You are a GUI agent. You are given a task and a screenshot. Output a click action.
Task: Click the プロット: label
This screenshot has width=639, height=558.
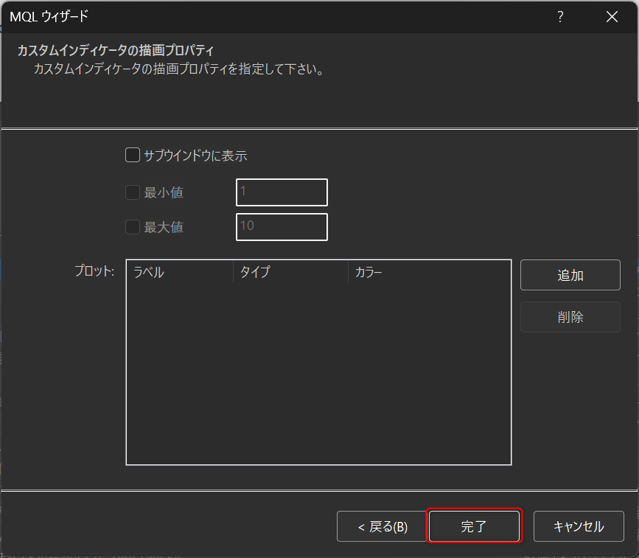94,271
